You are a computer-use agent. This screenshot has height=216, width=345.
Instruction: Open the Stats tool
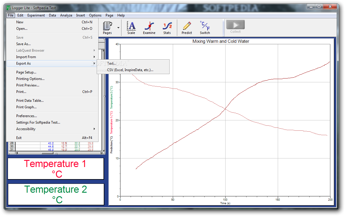(x=167, y=28)
